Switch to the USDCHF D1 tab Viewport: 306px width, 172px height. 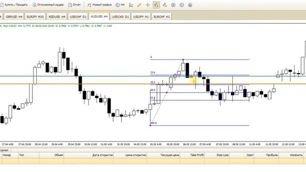(78, 17)
